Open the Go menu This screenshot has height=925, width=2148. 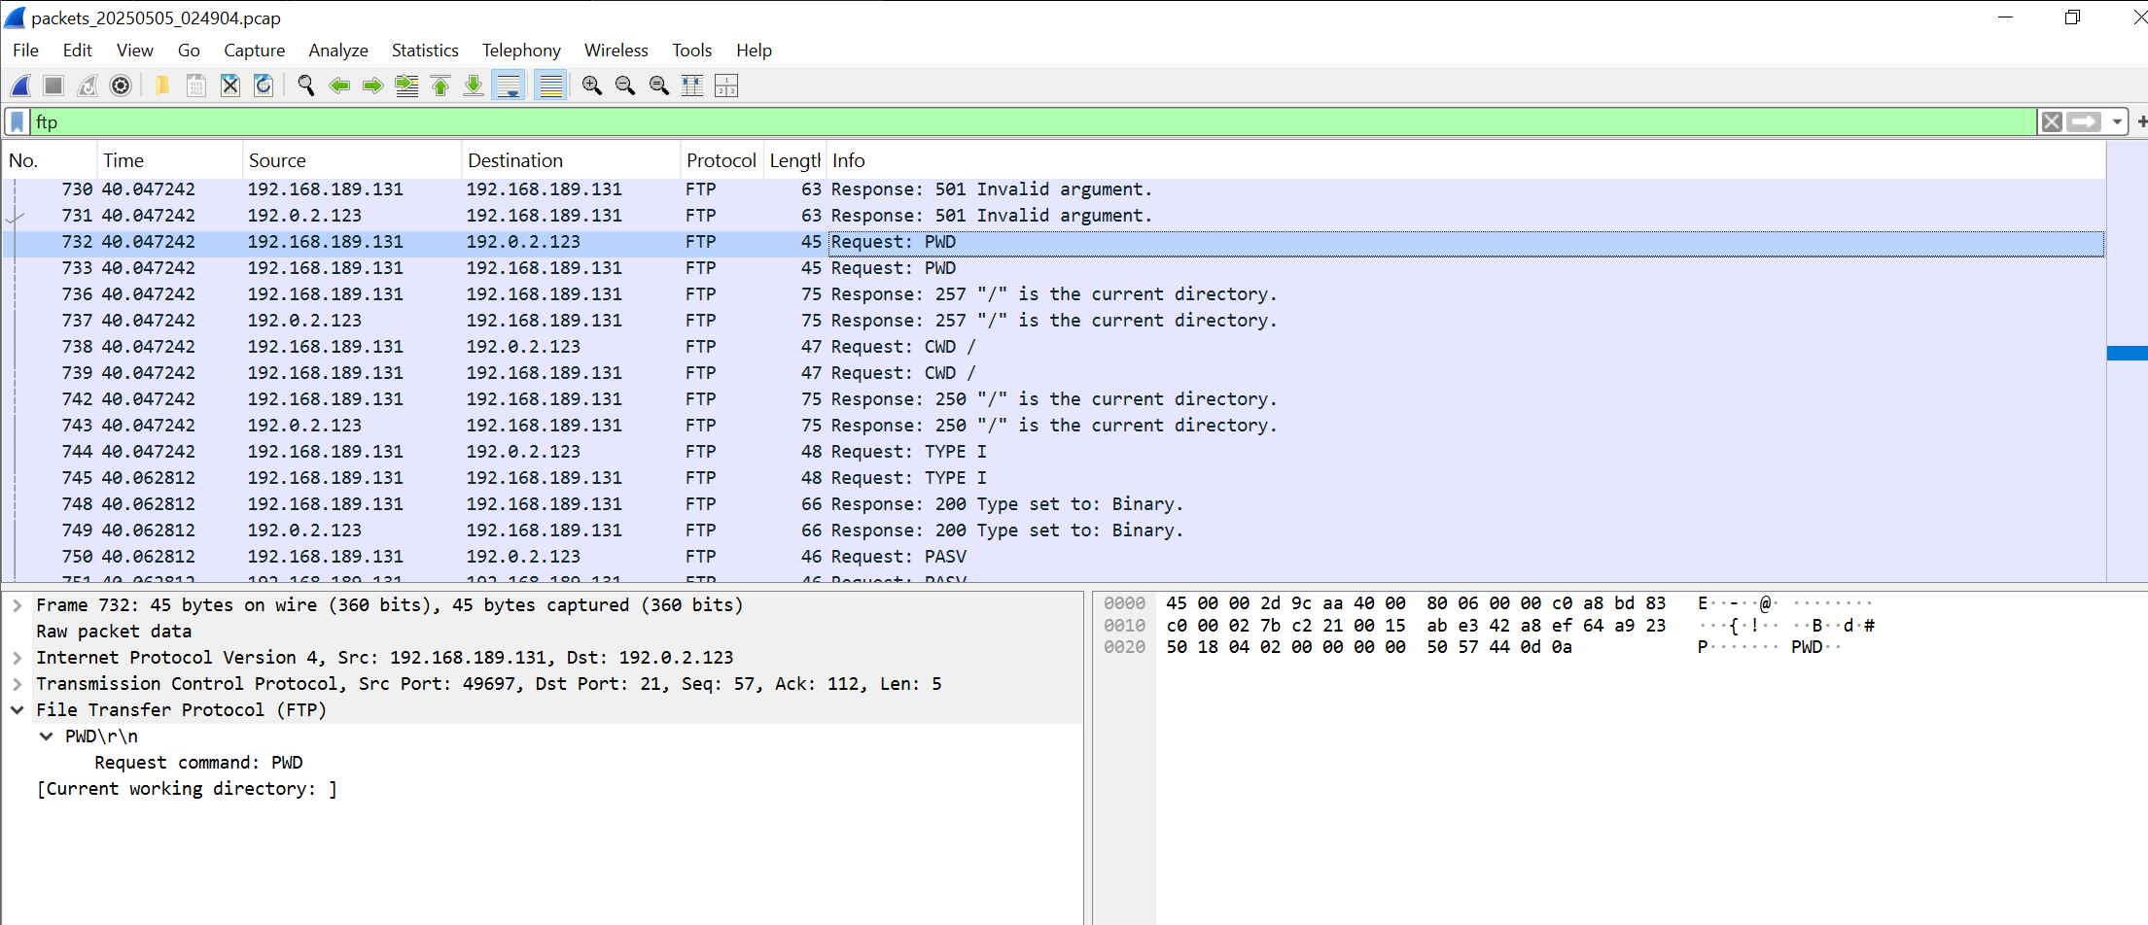[189, 51]
